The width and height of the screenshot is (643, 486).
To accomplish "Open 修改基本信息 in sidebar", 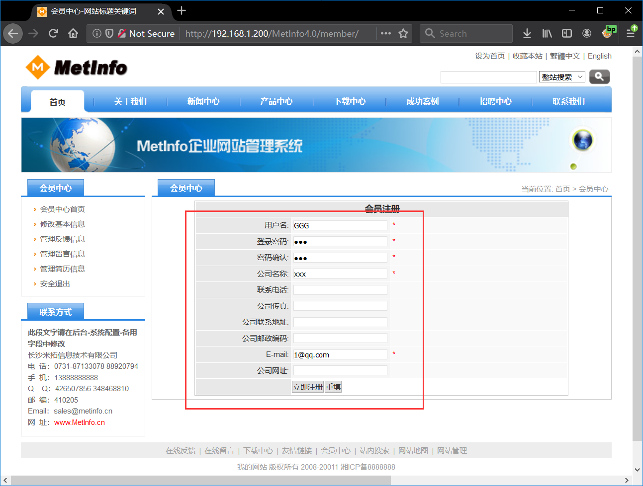I will [x=63, y=224].
